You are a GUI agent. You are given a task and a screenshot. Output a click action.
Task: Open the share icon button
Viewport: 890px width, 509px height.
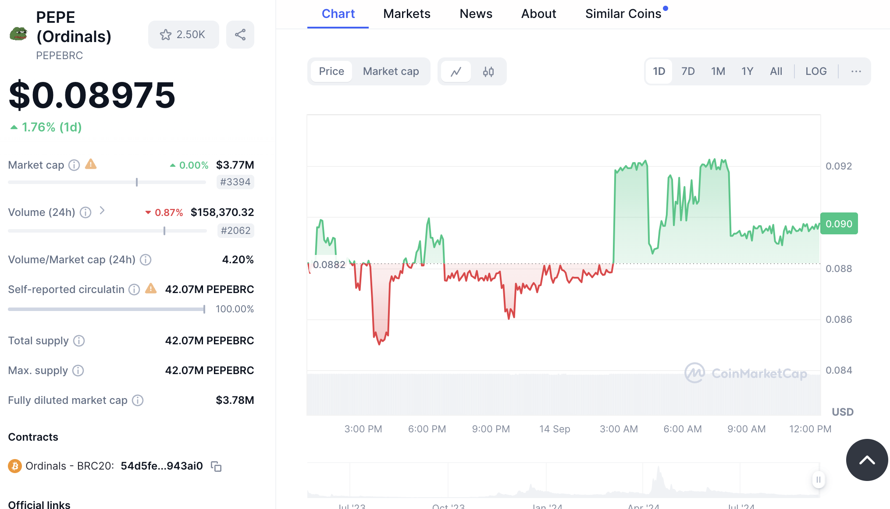tap(240, 35)
